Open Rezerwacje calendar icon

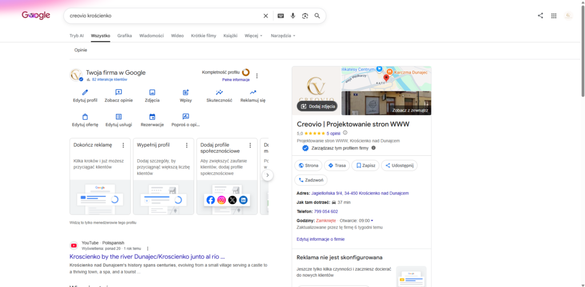point(152,116)
